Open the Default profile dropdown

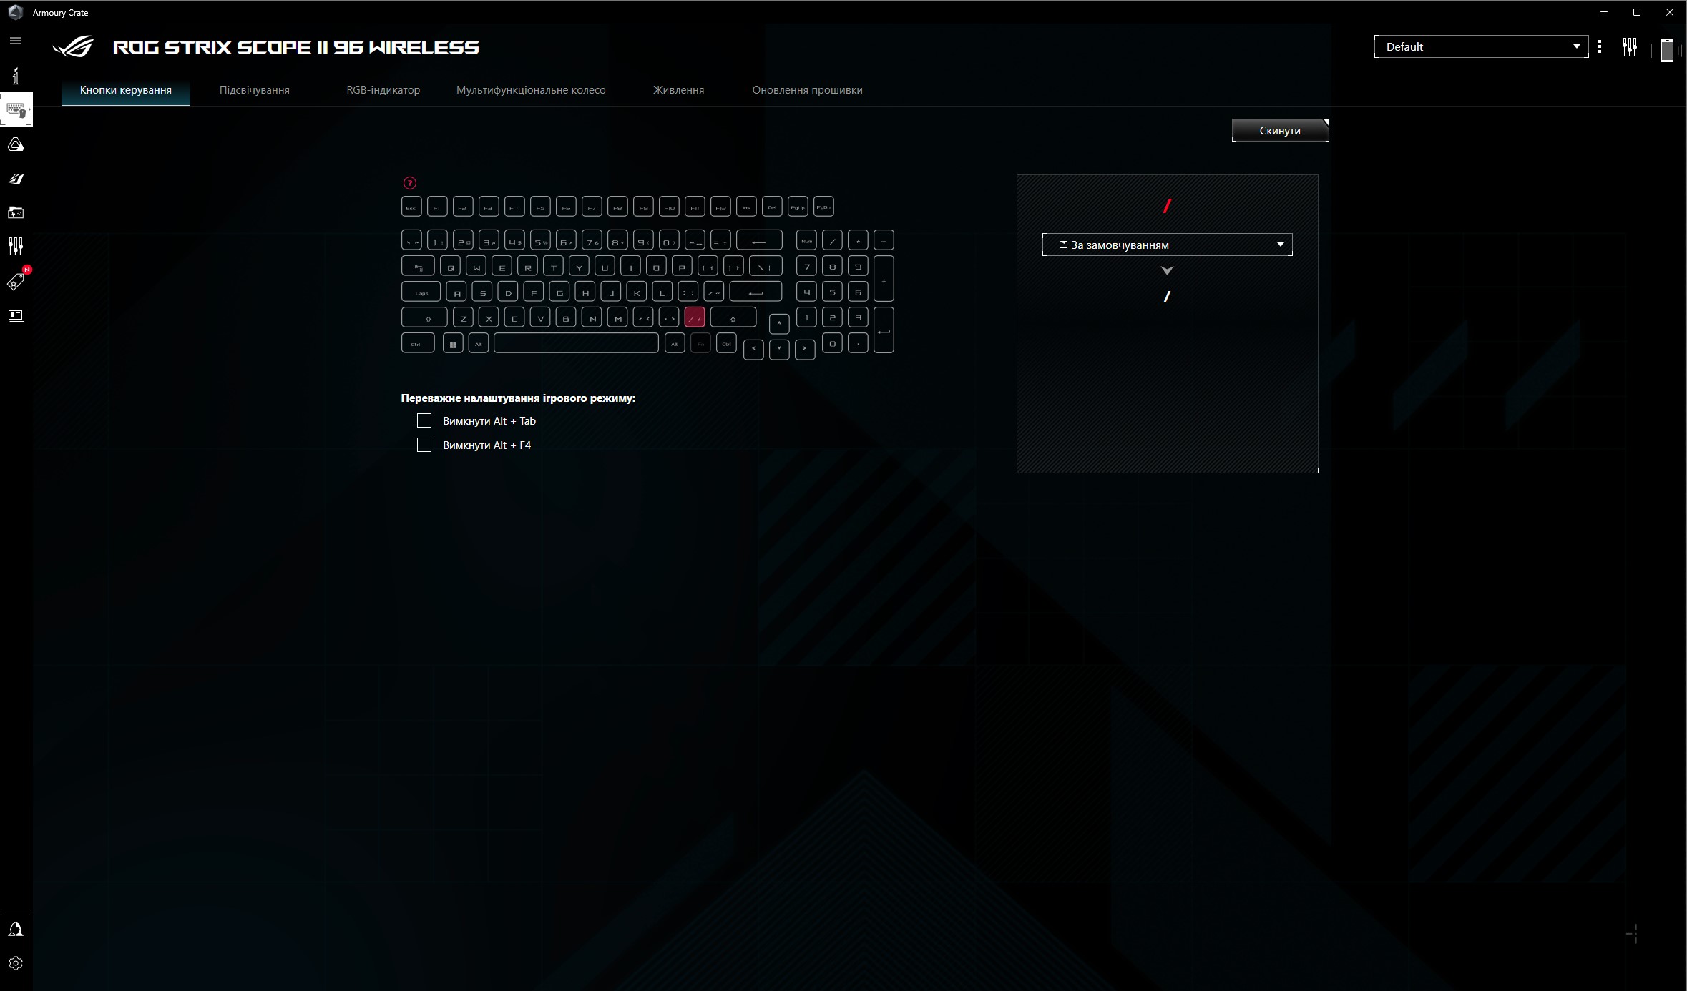coord(1480,46)
